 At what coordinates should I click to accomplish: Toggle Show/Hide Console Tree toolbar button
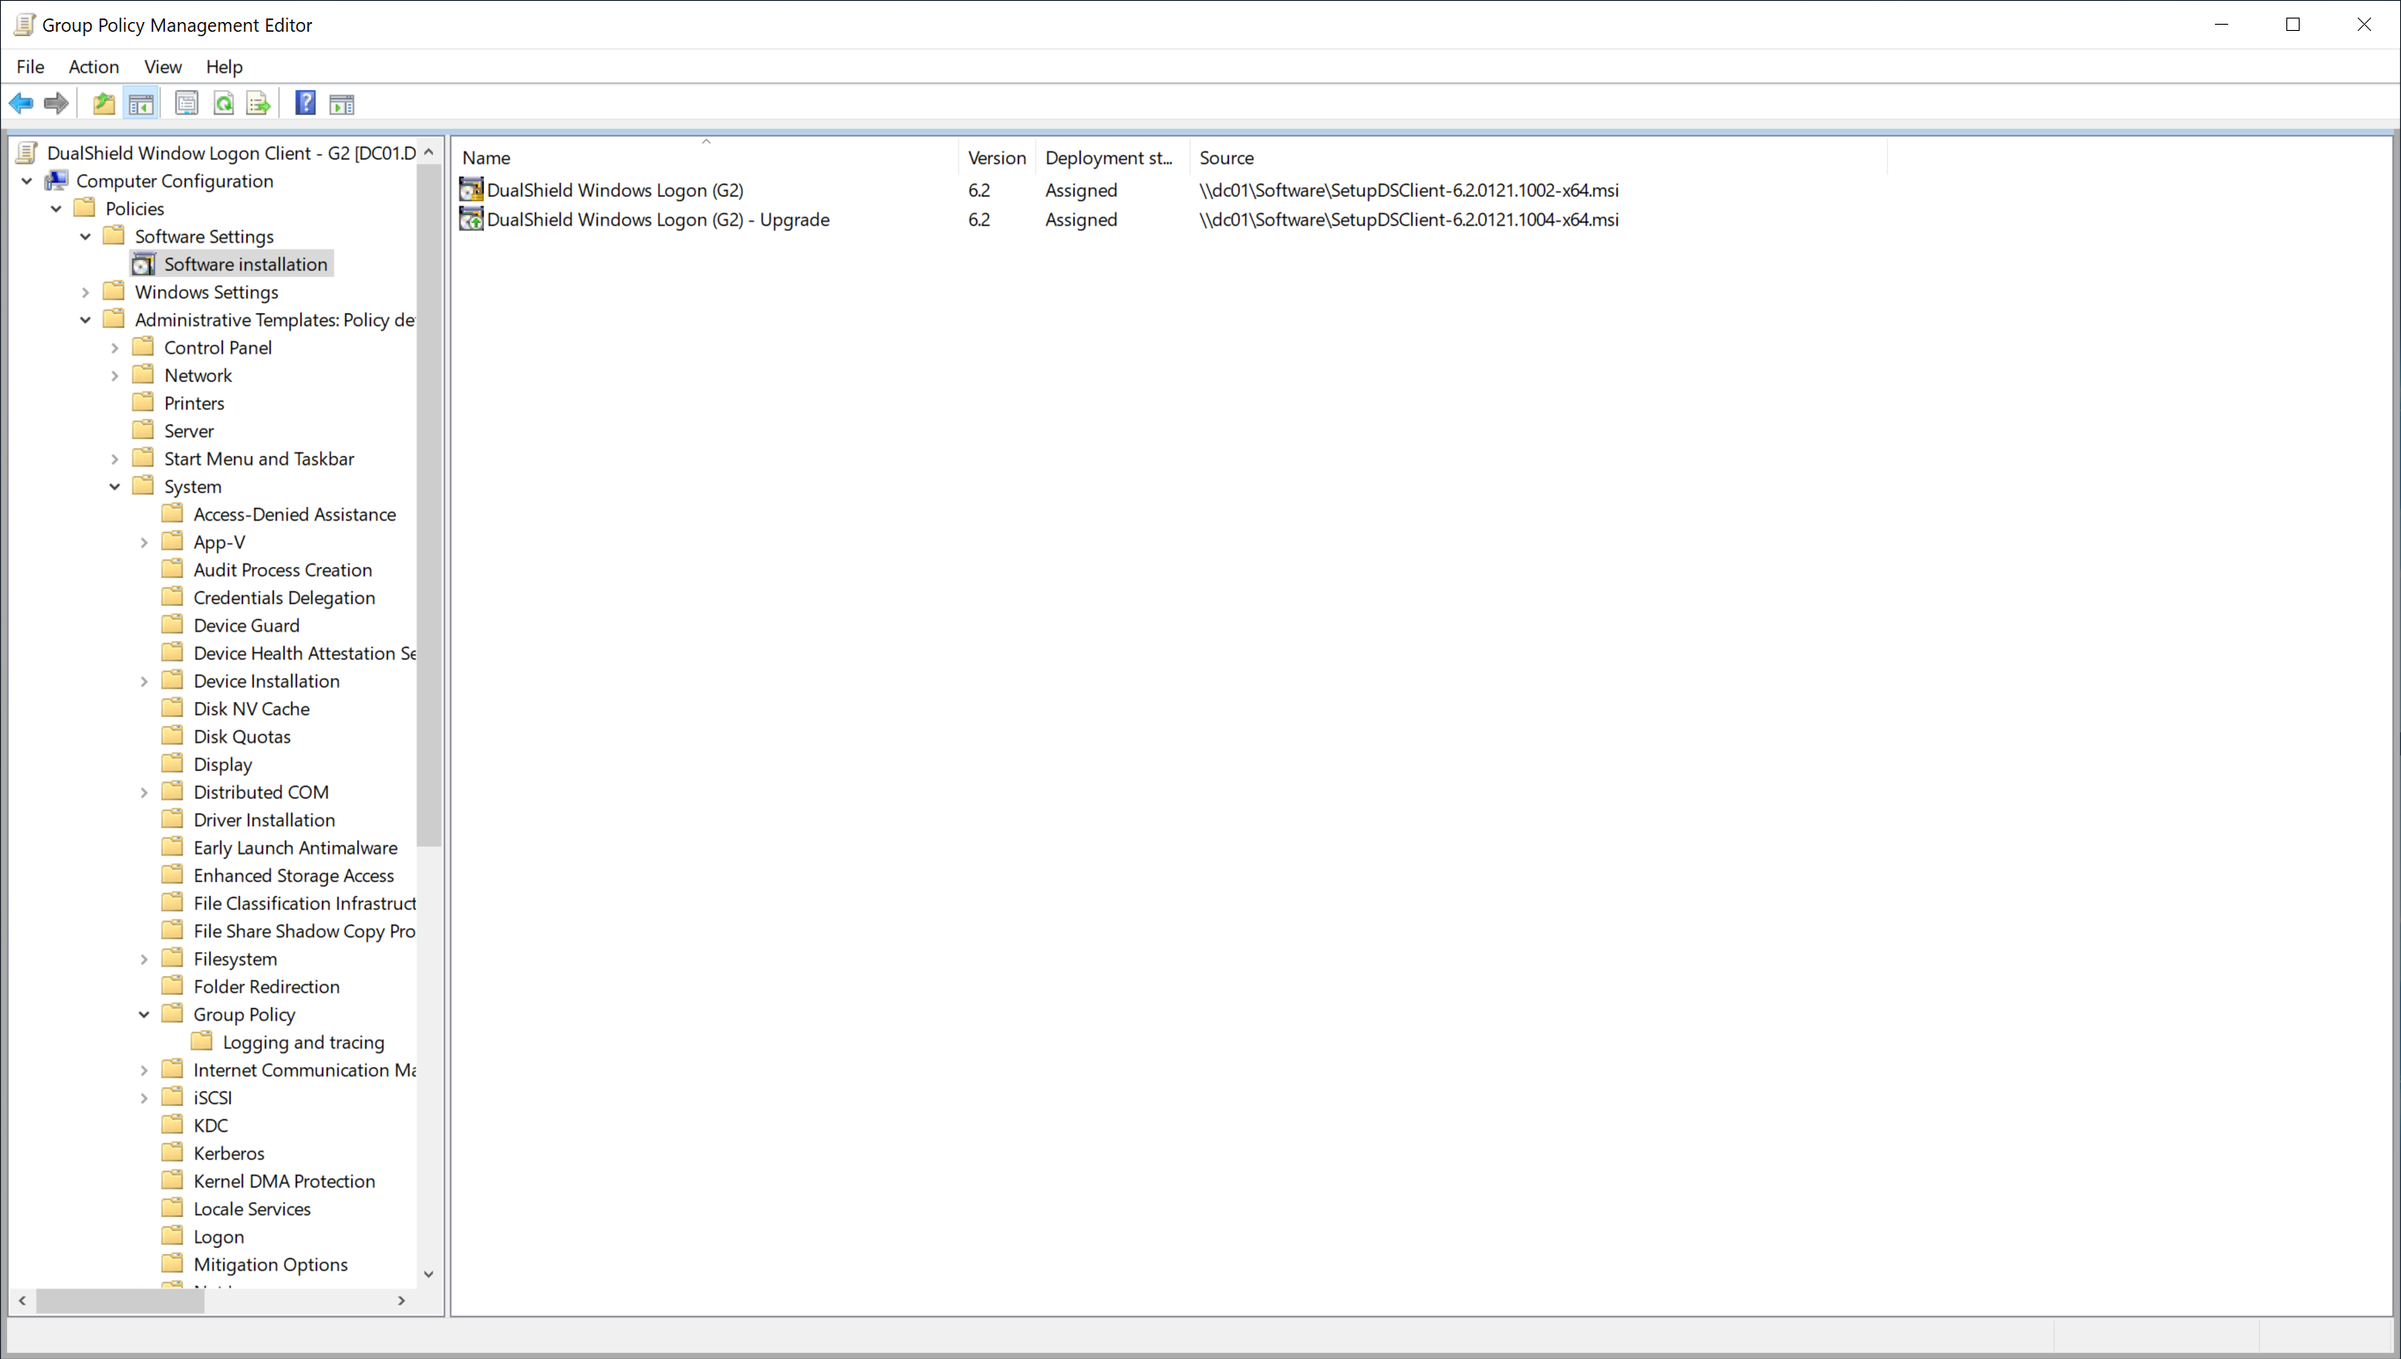(x=141, y=103)
